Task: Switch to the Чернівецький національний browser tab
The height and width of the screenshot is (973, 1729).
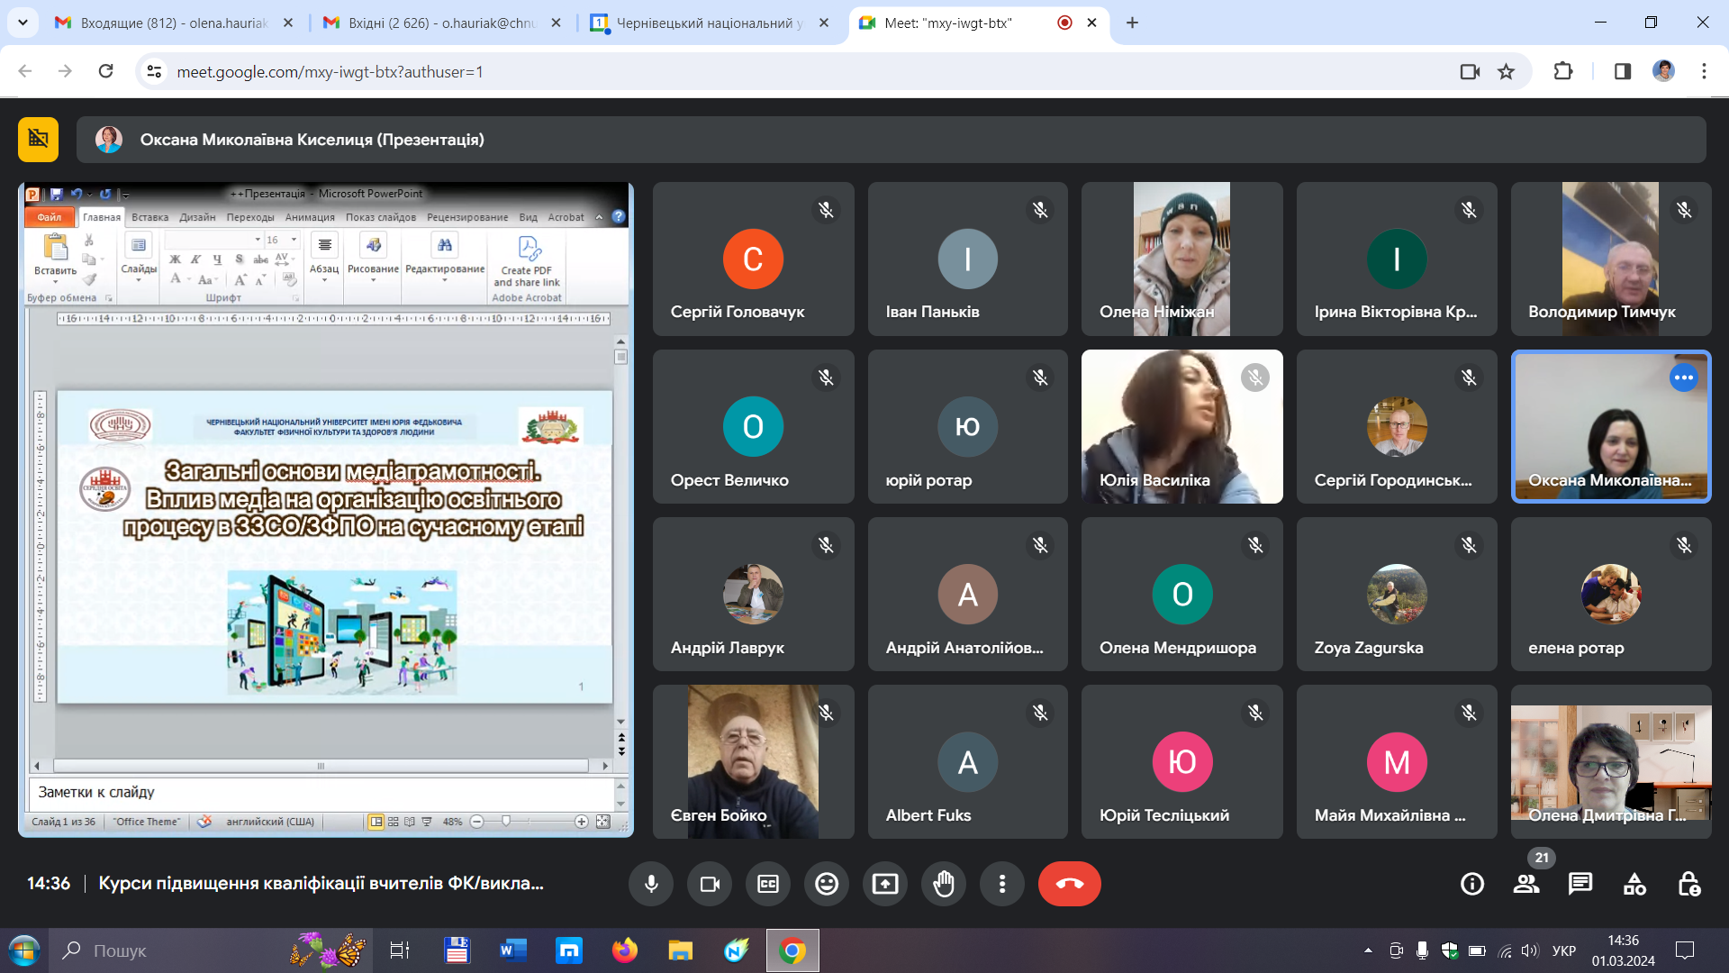Action: coord(708,23)
